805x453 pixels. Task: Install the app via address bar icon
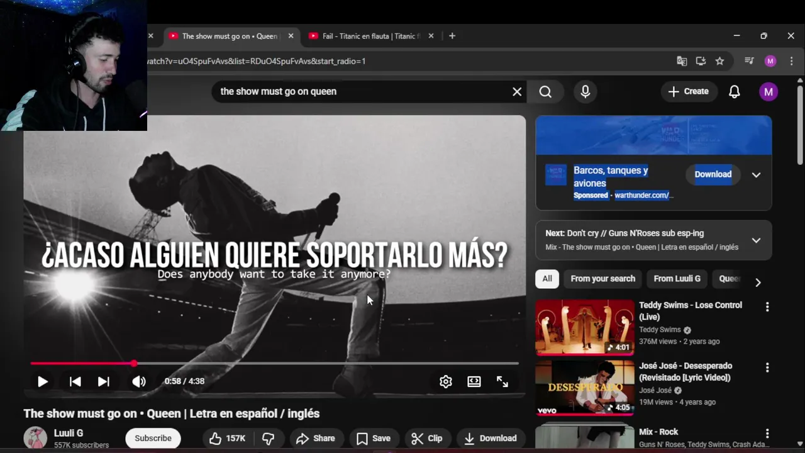(701, 61)
